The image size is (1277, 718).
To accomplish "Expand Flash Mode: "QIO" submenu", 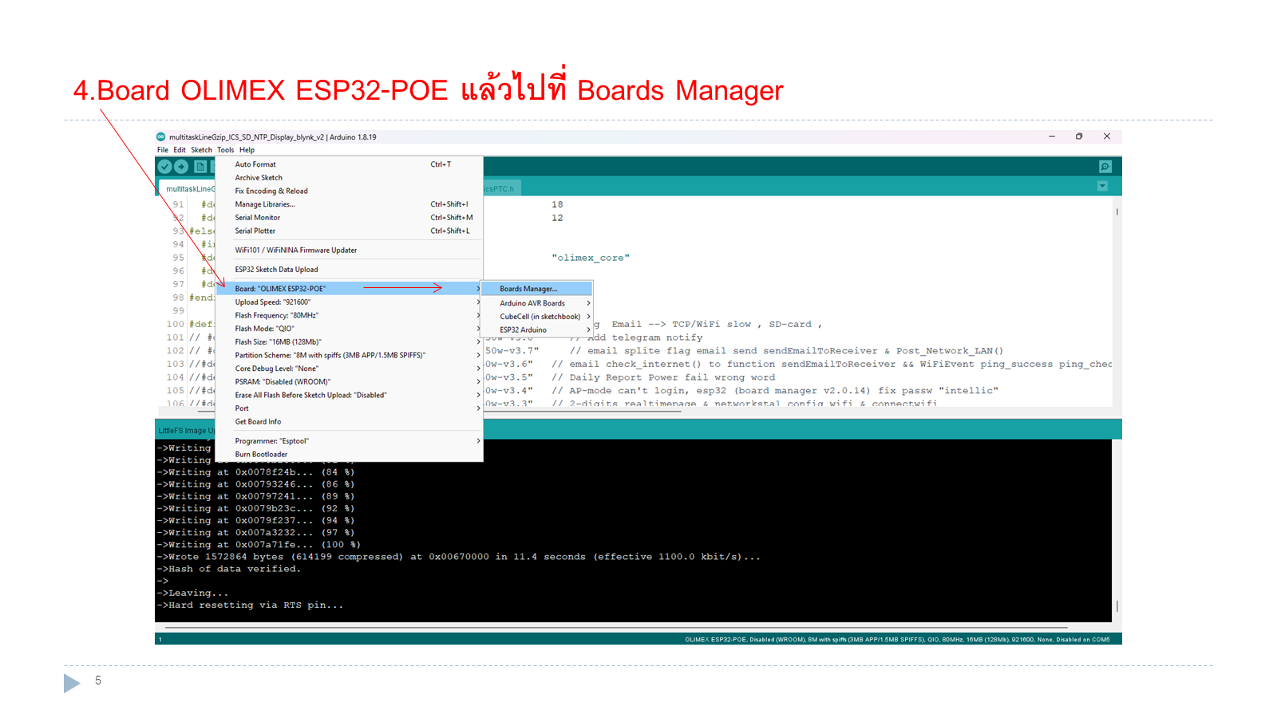I will point(350,329).
